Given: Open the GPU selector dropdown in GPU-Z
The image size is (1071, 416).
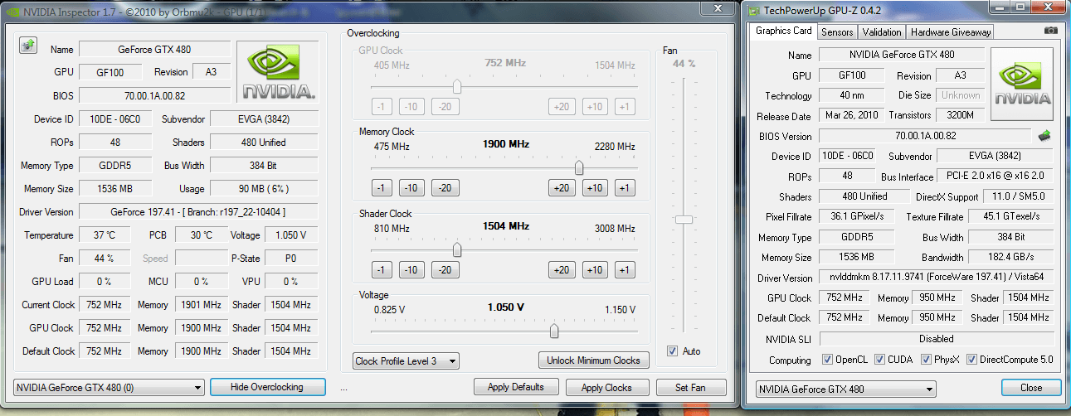Looking at the screenshot, I should point(846,389).
